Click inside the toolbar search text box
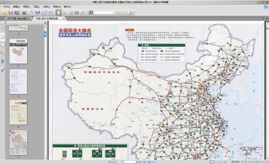 click(104, 13)
